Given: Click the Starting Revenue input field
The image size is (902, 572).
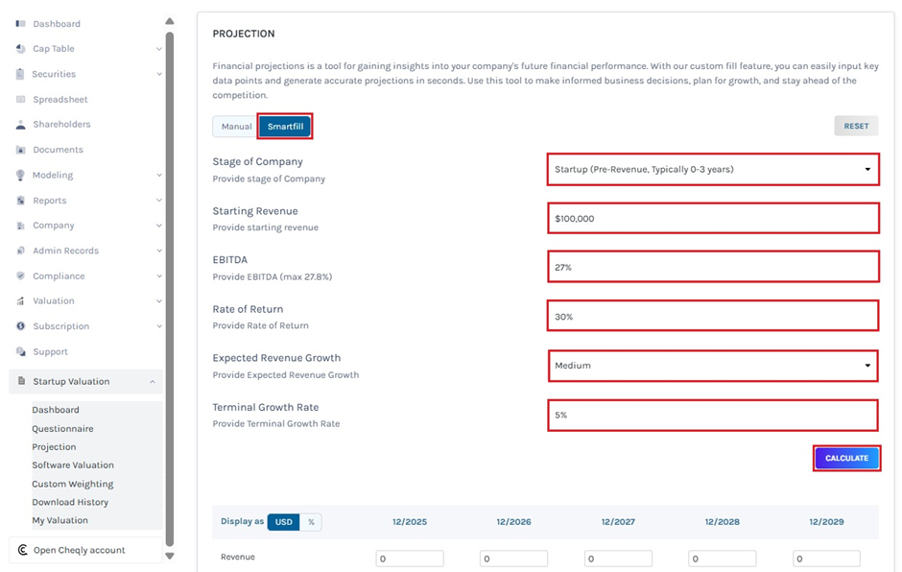Looking at the screenshot, I should (713, 219).
